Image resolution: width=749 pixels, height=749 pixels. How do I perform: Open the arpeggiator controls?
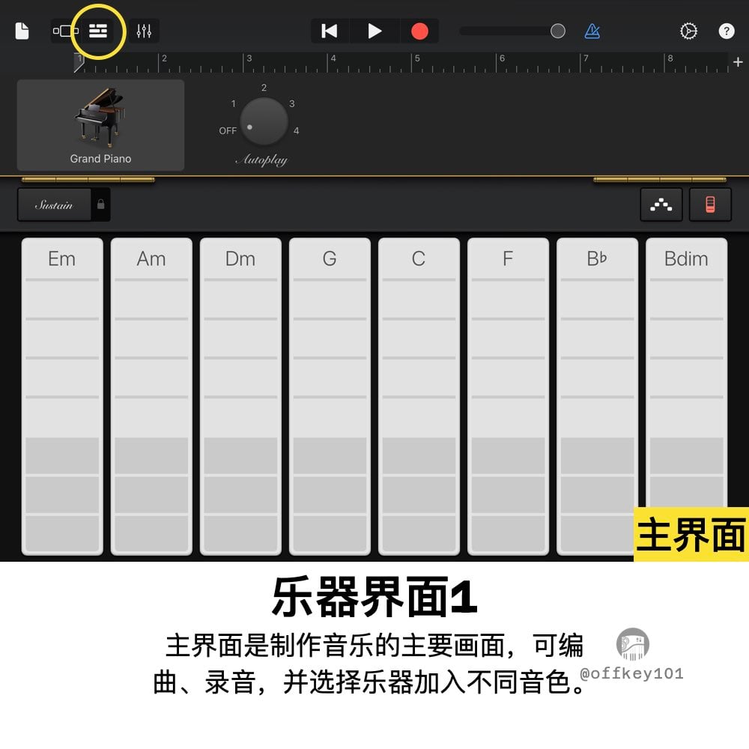click(661, 204)
